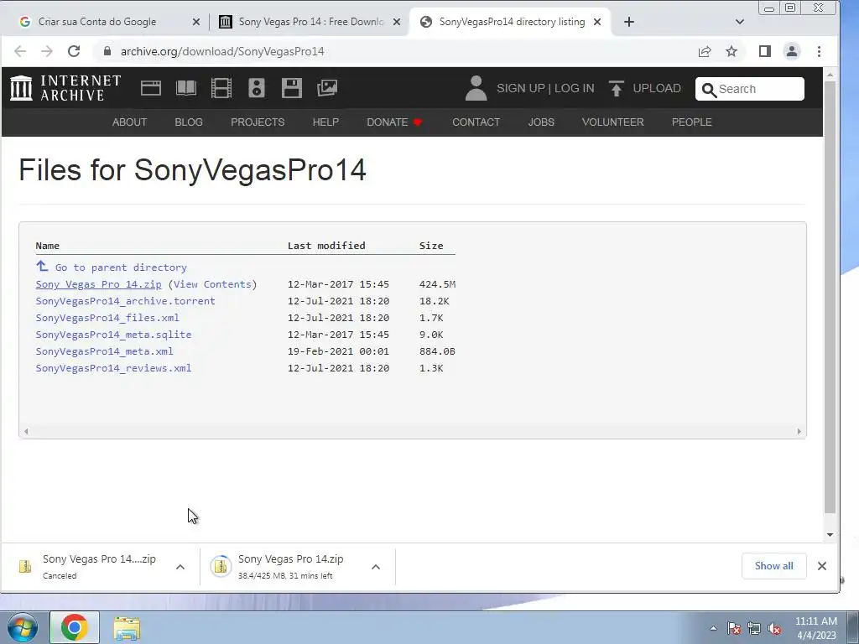Open the side panel icon
Viewport: 859px width, 644px height.
[765, 51]
